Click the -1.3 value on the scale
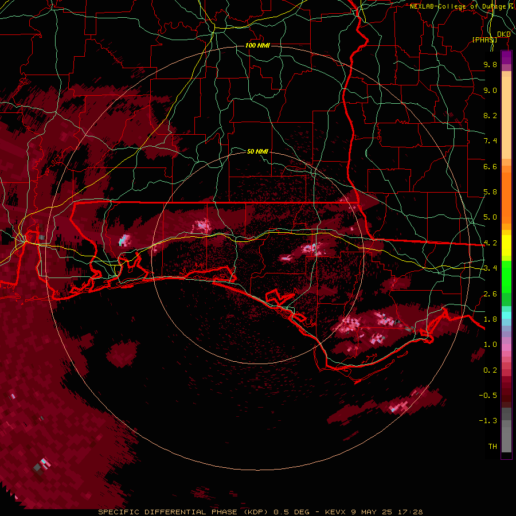 (488, 421)
